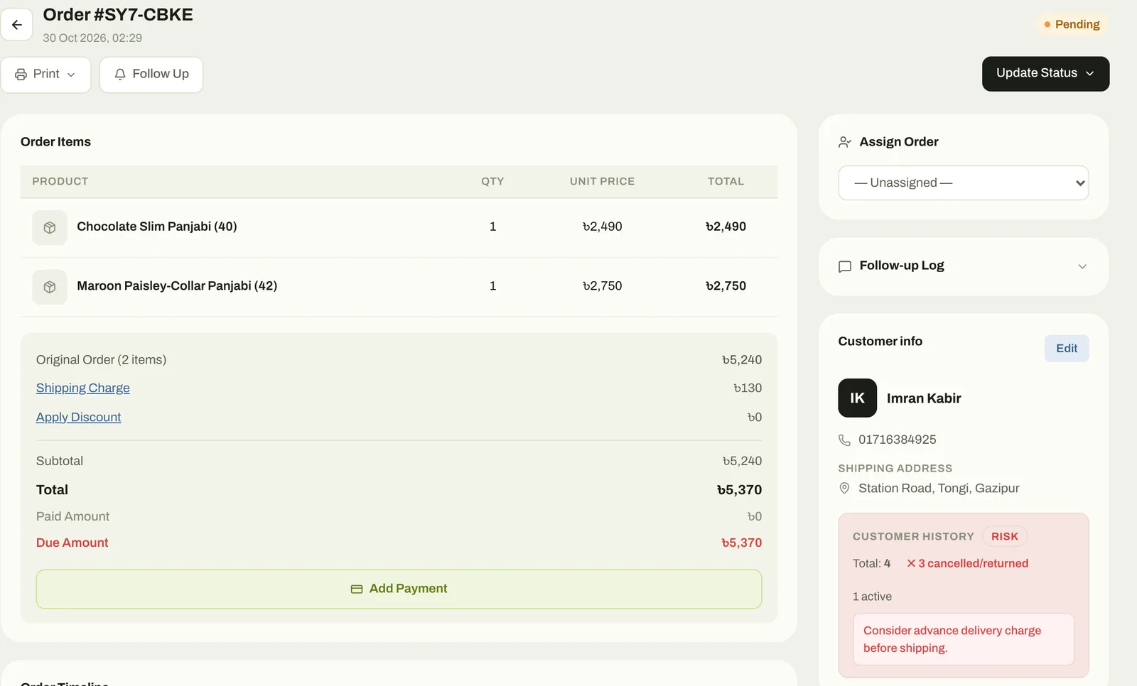This screenshot has height=686, width=1137.
Task: Select phone number 01716384925
Action: point(898,440)
